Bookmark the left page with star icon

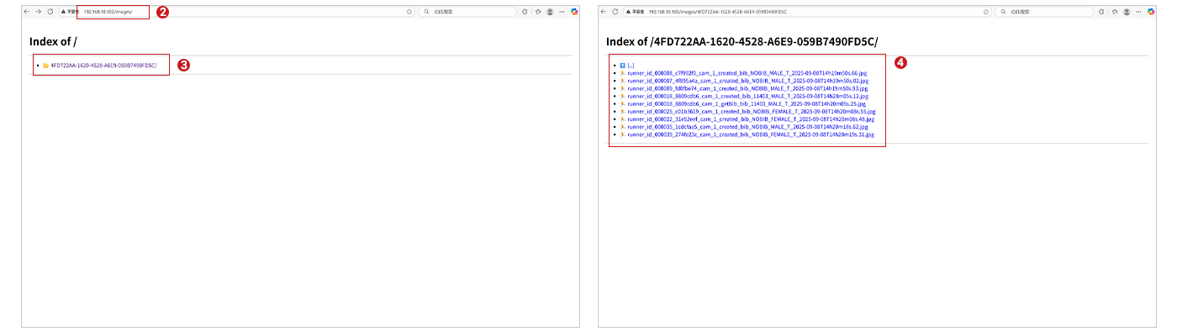click(409, 12)
